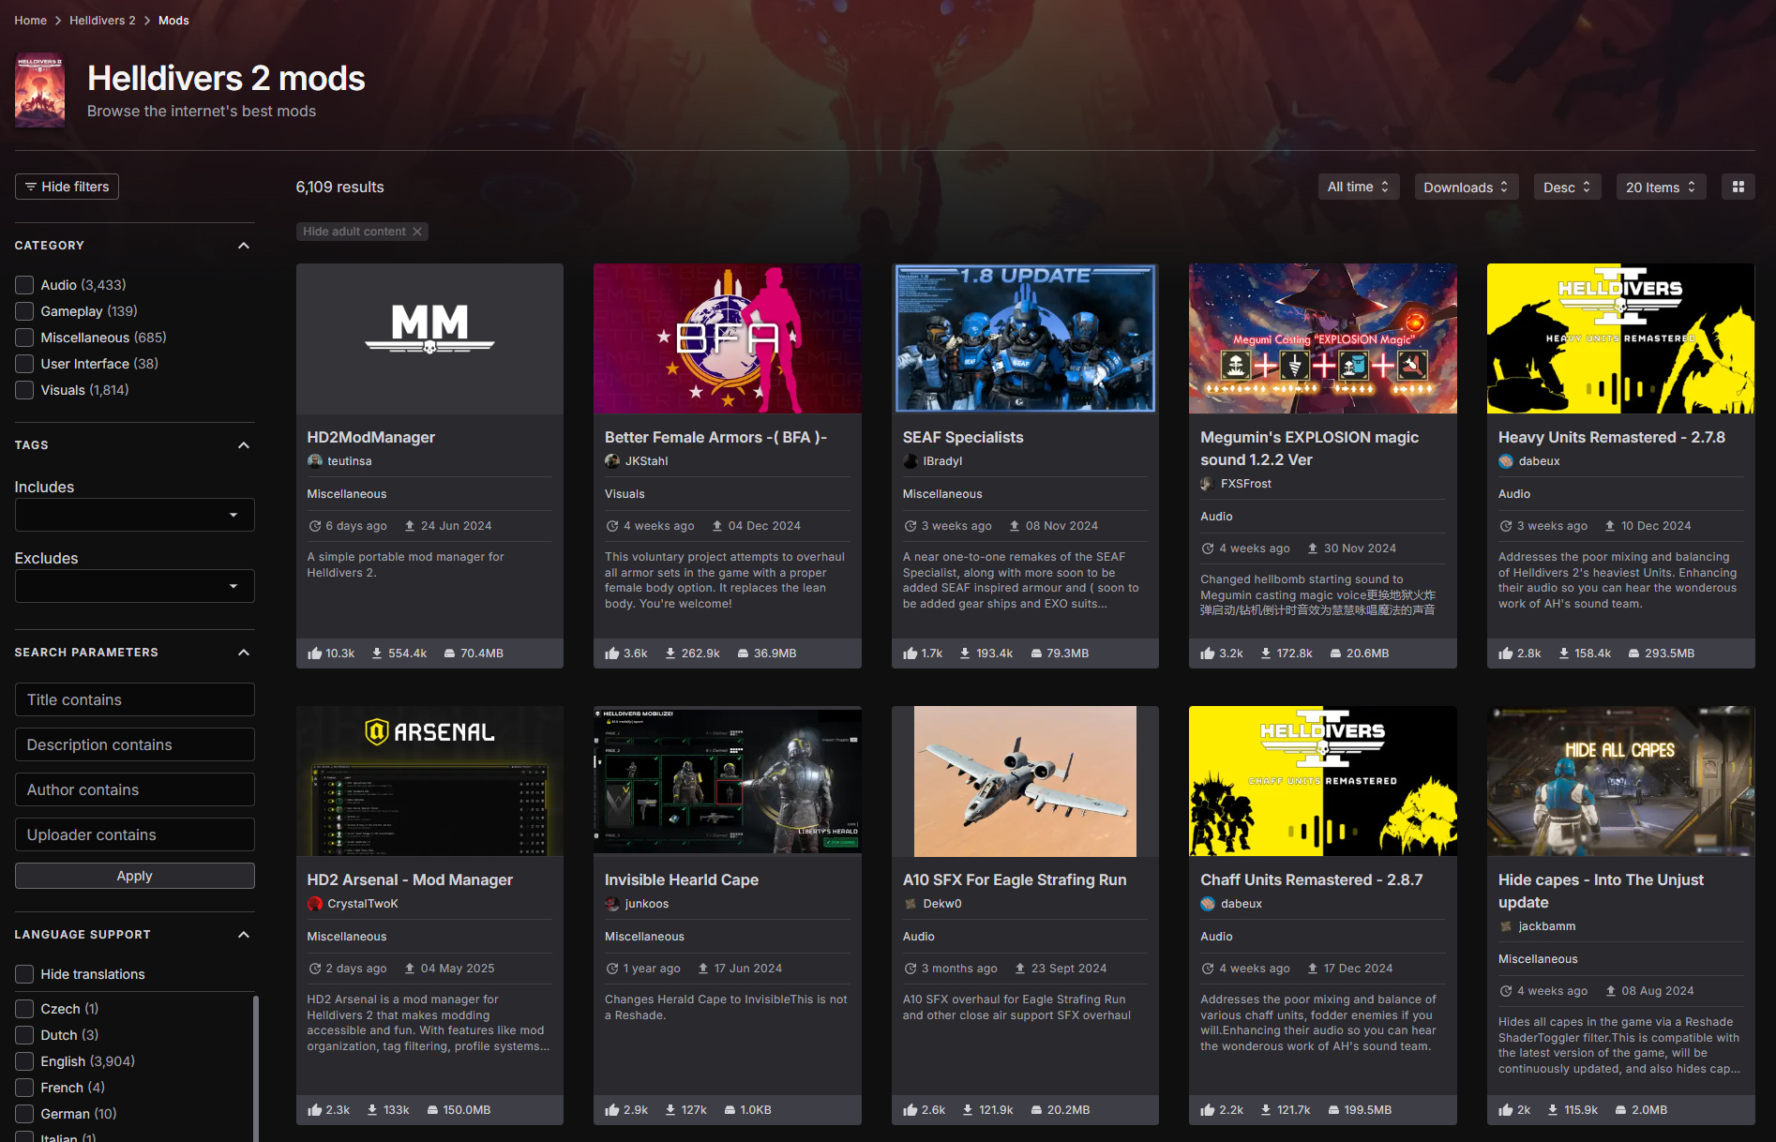
Task: Tick the English language checkbox
Action: [x=24, y=1061]
